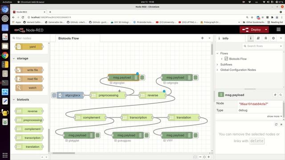The width and height of the screenshot is (285, 160).
Task: Select the read file palette node
Action: (29, 79)
